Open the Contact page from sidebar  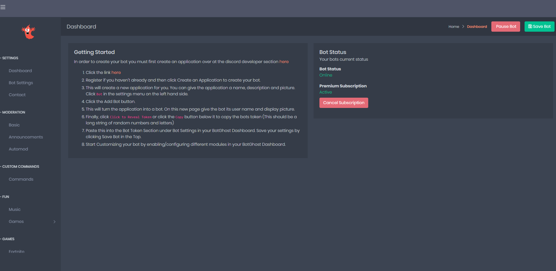[x=17, y=95]
